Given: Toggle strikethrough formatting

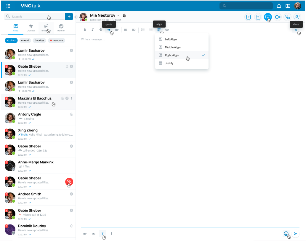Looking at the screenshot, I should 101,30.
